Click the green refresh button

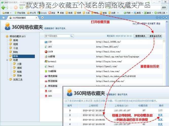[x=21, y=8]
